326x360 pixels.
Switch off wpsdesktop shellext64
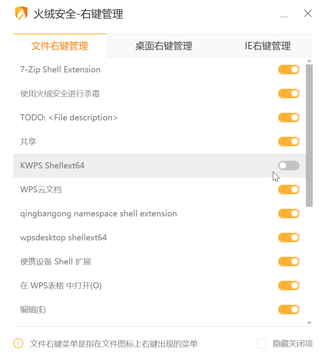pos(289,238)
